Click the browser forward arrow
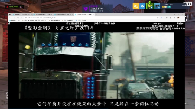195x109 pixels. click(14, 18)
